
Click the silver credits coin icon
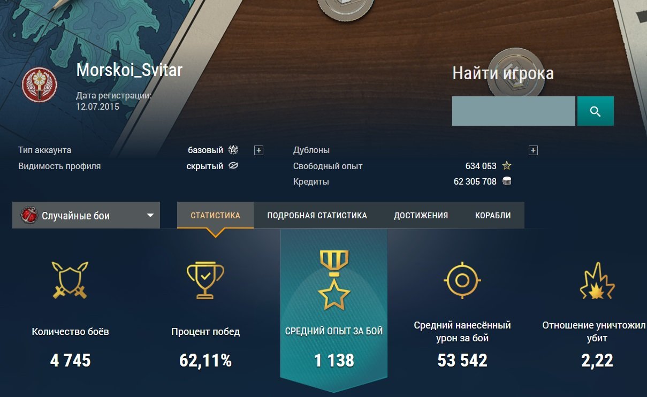pyautogui.click(x=506, y=181)
